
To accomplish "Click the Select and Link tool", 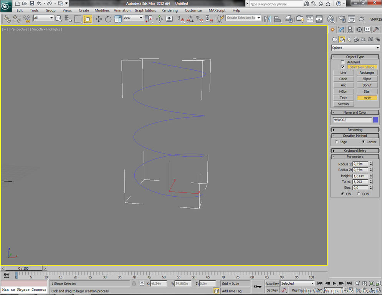I will pyautogui.click(x=7, y=19).
